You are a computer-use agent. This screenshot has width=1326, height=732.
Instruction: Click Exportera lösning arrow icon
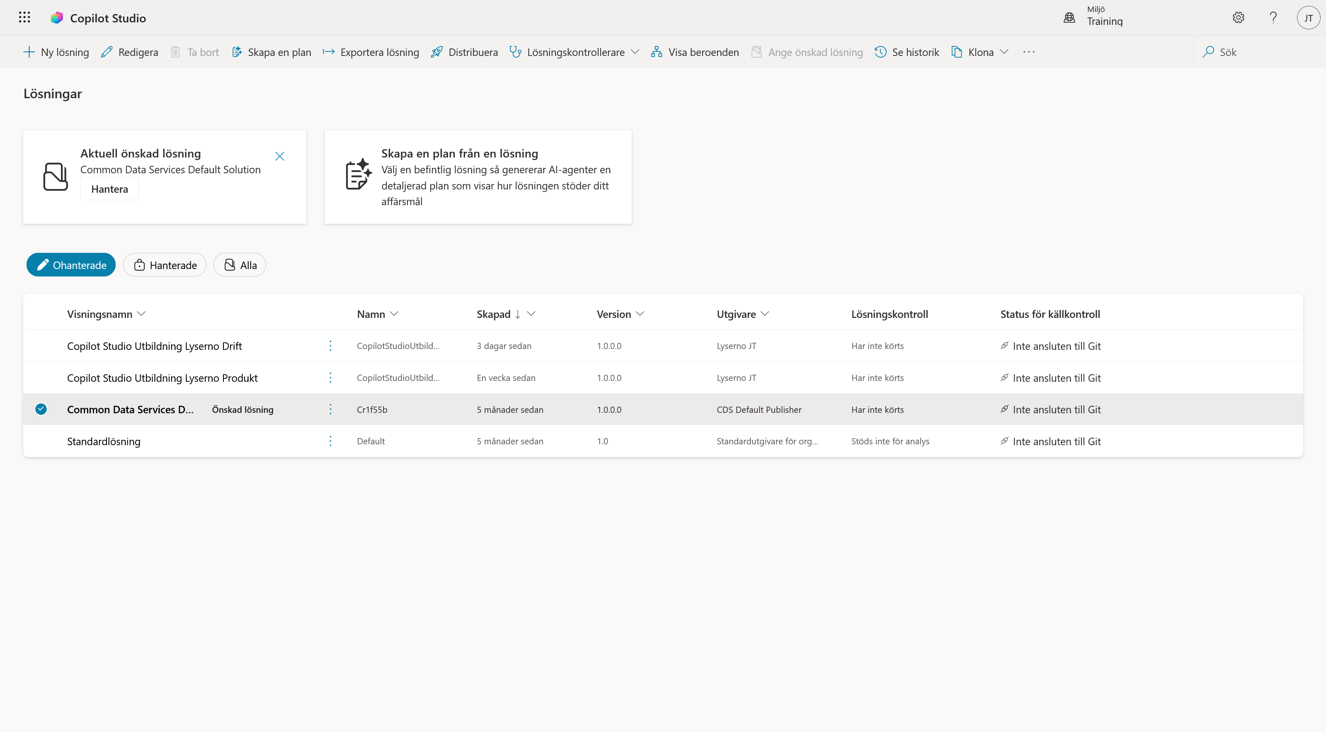click(328, 52)
